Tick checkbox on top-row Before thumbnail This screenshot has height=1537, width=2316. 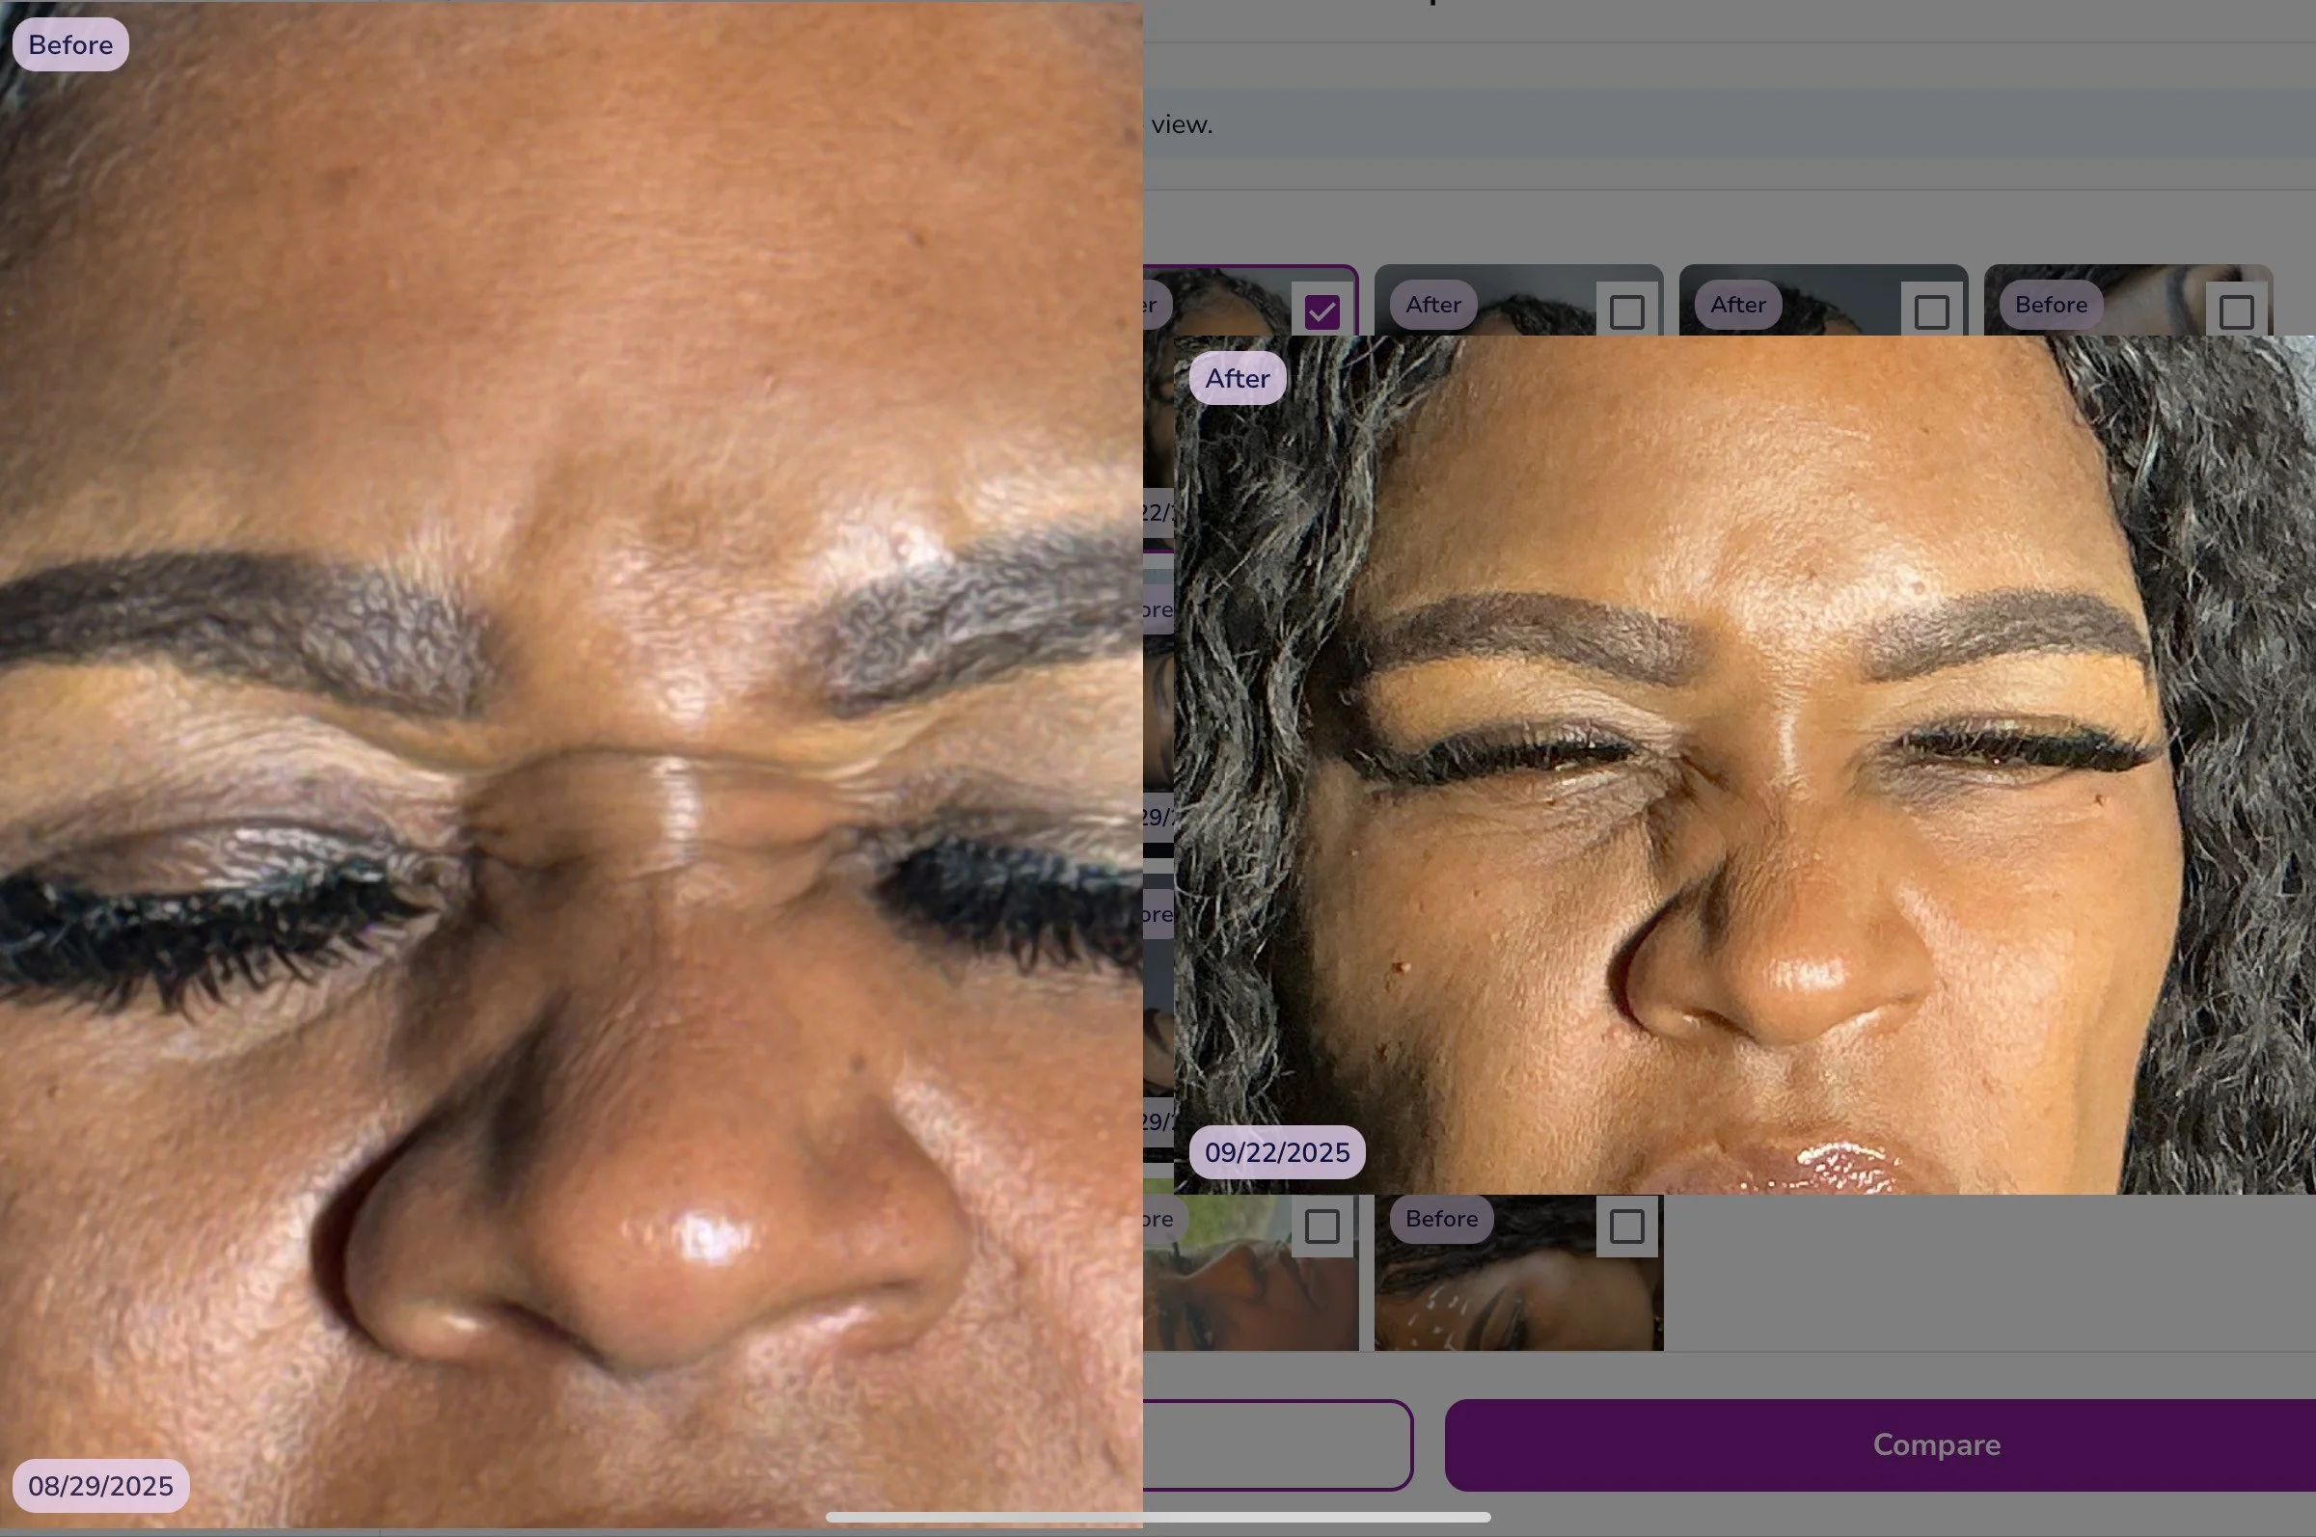(x=2236, y=311)
